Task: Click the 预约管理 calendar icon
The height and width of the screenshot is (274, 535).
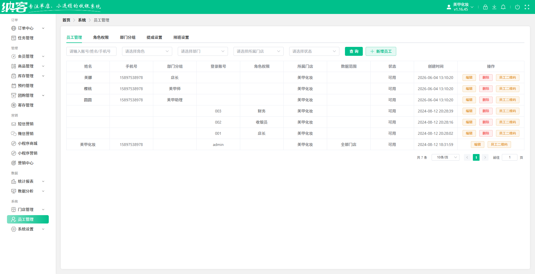Action: [13, 86]
